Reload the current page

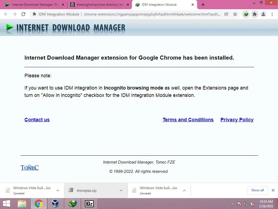[23, 14]
